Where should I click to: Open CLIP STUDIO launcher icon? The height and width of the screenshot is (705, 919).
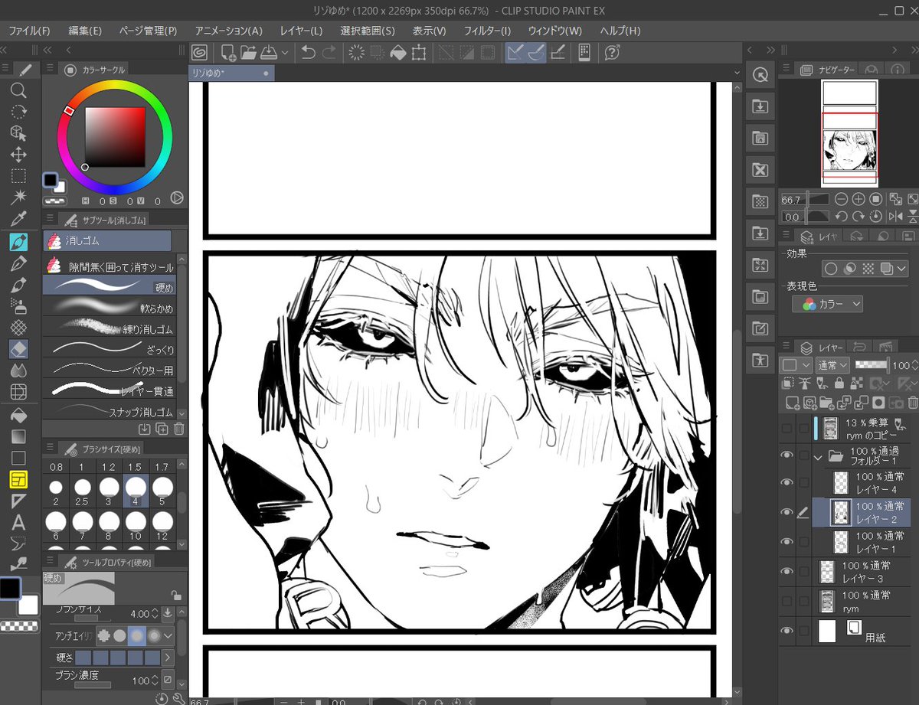[199, 52]
